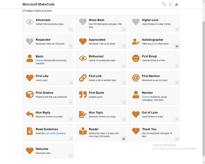Open the user avatar profile menu
This screenshot has height=164, width=205.
click(177, 5)
